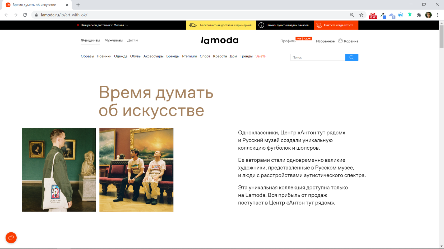This screenshot has width=444, height=249.
Task: Click the shopping bag Корзина icon
Action: pyautogui.click(x=340, y=40)
